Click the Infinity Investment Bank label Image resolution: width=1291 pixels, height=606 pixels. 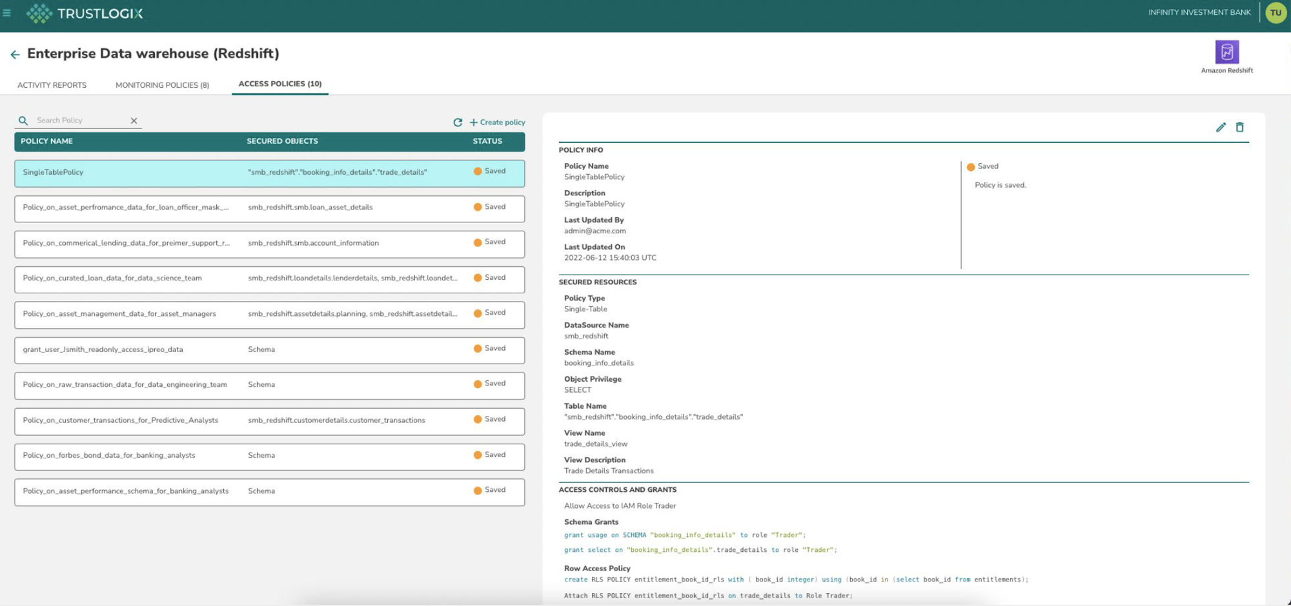point(1198,12)
